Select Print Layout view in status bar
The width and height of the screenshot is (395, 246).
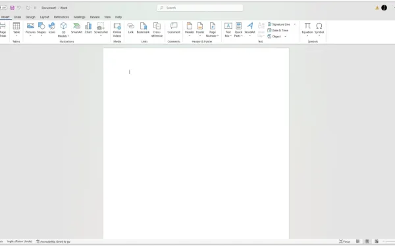click(367, 241)
